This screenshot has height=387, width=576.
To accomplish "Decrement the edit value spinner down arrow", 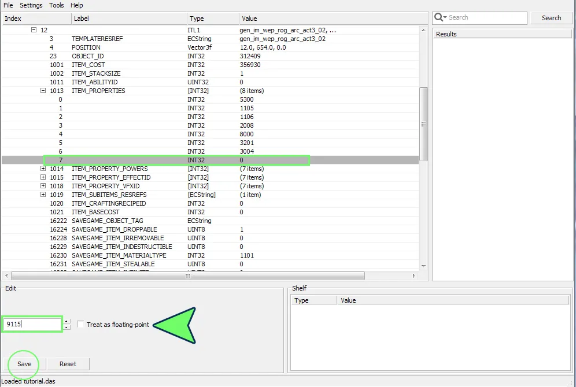I will 67,328.
